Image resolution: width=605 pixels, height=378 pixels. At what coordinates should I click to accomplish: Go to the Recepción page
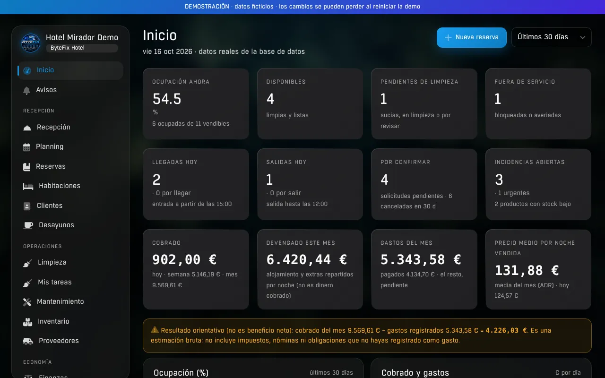[70, 127]
